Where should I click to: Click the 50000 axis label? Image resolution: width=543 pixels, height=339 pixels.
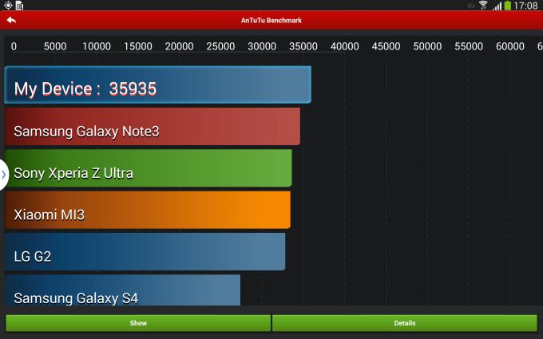coord(427,46)
